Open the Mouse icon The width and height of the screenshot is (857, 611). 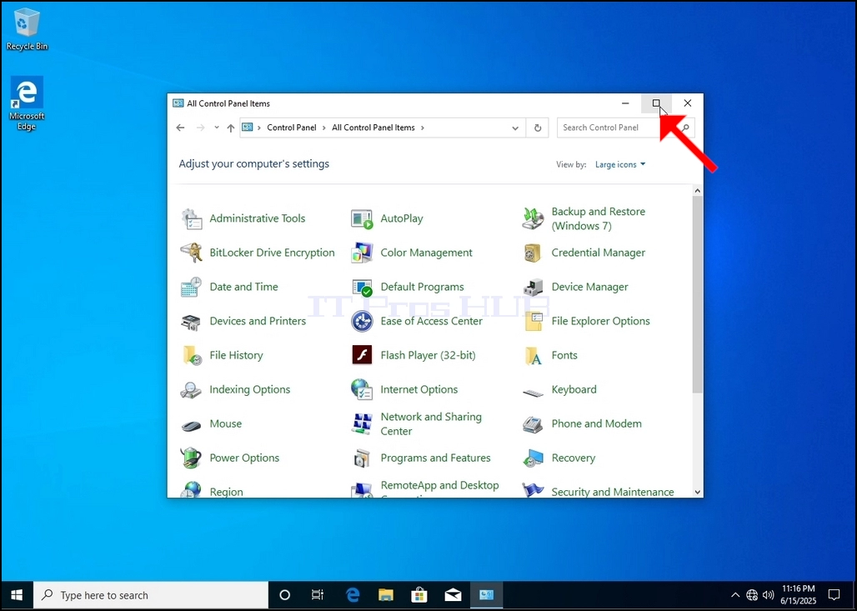[191, 424]
